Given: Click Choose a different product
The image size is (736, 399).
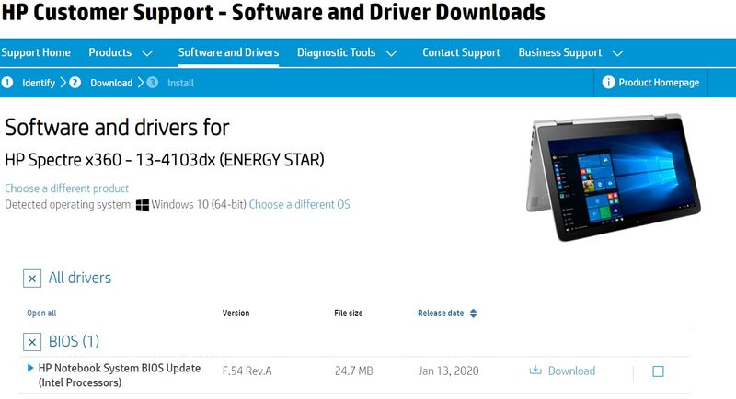Looking at the screenshot, I should pyautogui.click(x=66, y=188).
